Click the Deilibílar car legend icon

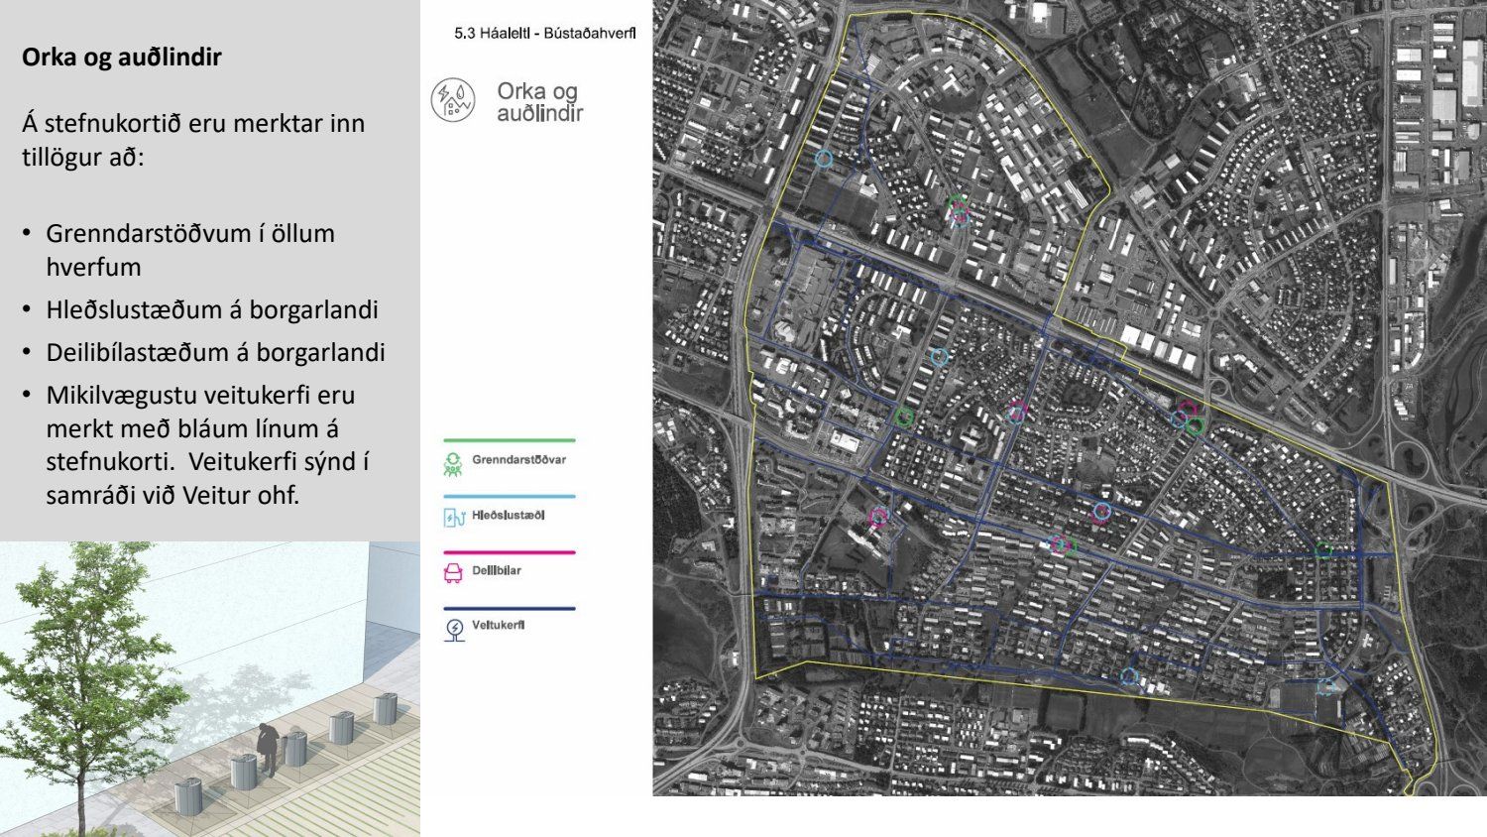tap(453, 572)
